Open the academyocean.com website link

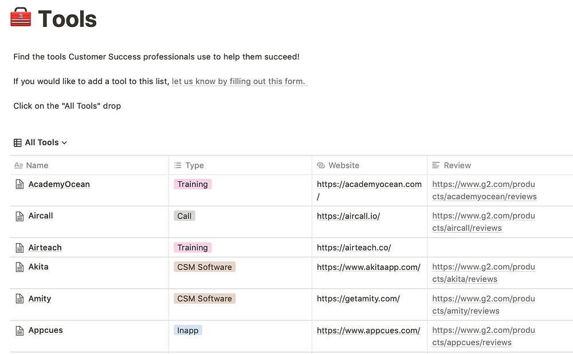click(x=369, y=190)
